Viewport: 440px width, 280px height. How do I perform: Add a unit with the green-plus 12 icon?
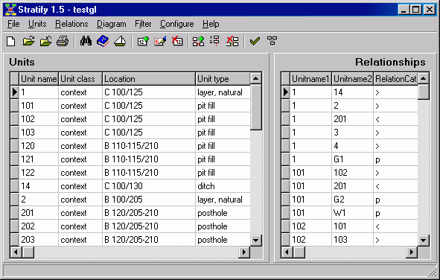143,41
